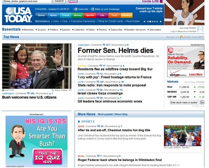Screen dimensions: 209x168
Task: Click the hot dog contest thumbnail image
Action: click(x=182, y=136)
